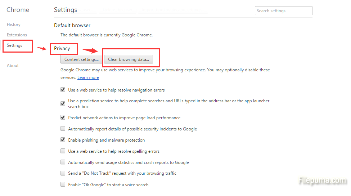Disable prediction service for searches and URLs
The image size is (351, 196).
[x=63, y=103]
